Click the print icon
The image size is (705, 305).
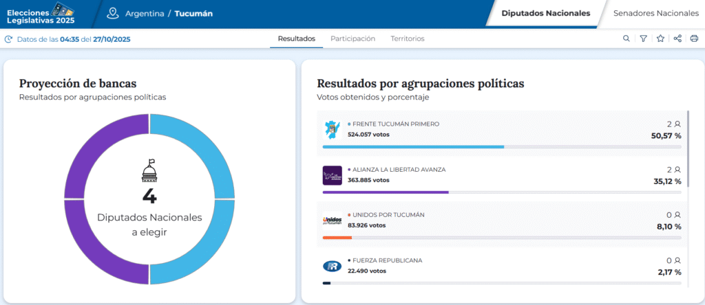click(x=694, y=38)
